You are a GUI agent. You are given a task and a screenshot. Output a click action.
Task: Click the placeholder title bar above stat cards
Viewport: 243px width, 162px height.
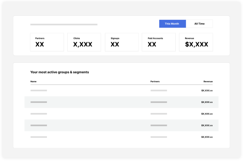pos(64,24)
